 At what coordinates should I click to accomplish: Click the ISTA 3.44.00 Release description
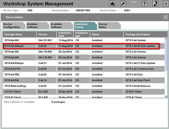pyautogui.click(x=138, y=86)
